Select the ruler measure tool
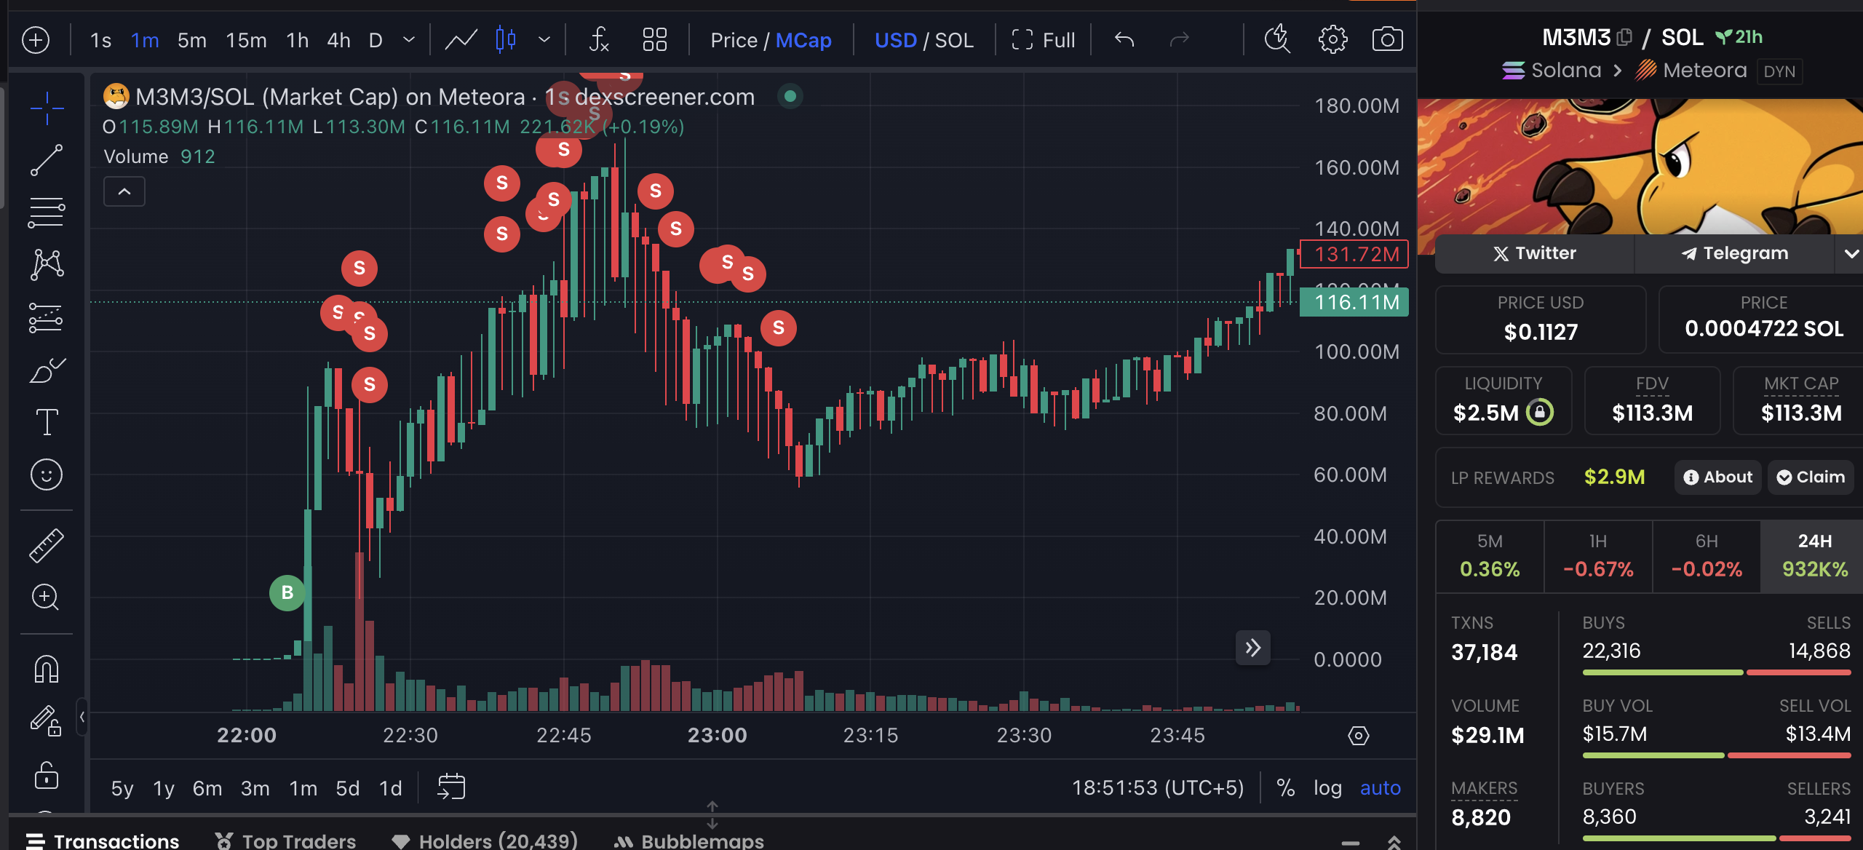 pyautogui.click(x=47, y=545)
